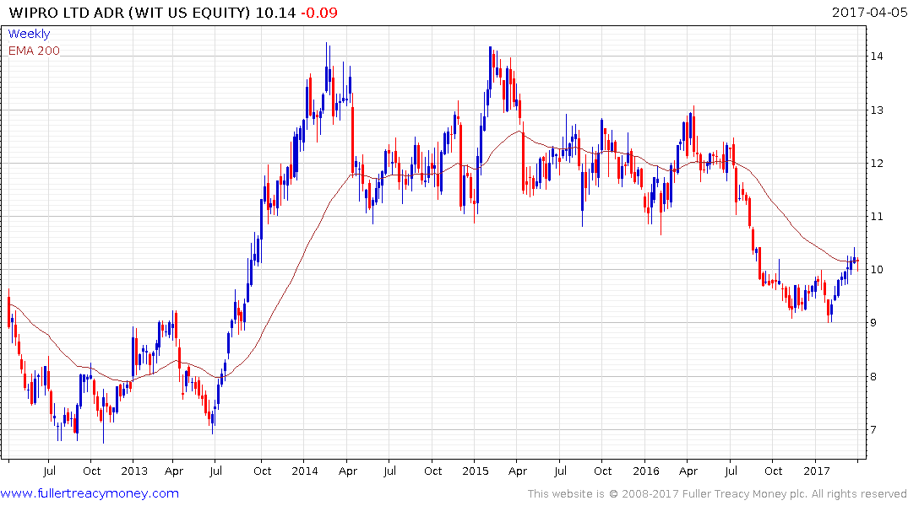The image size is (908, 506).
Task: Open the www.fullertreacymoney.com link
Action: [90, 493]
